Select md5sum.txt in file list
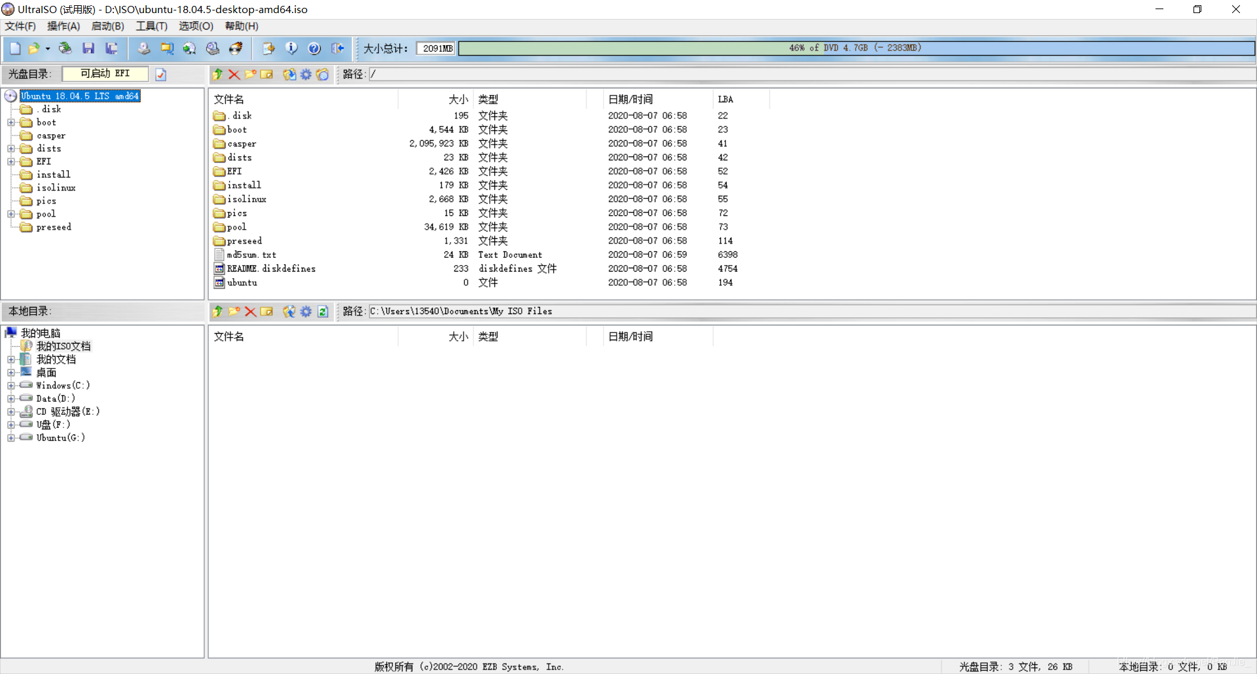 (x=251, y=255)
